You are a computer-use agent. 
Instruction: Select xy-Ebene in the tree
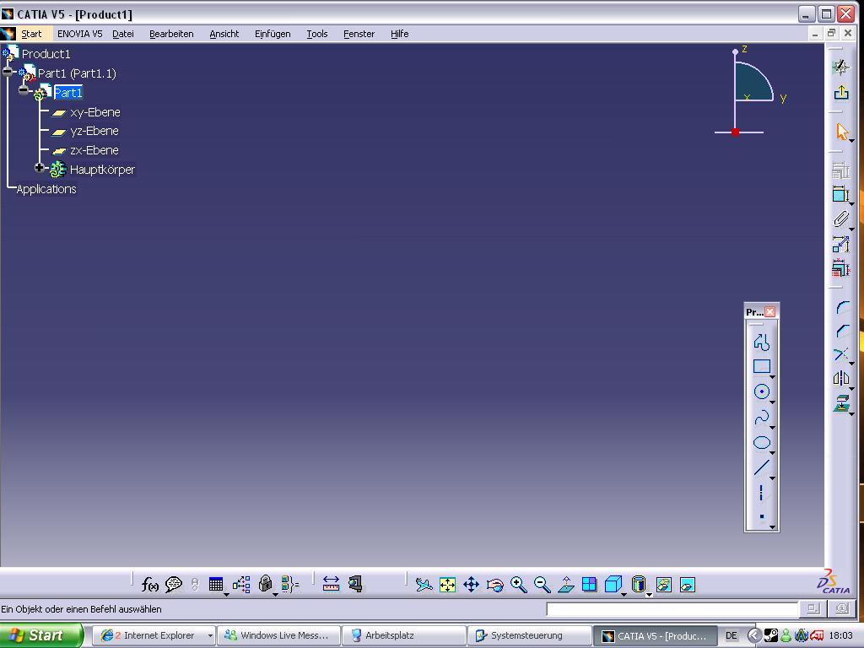point(94,112)
